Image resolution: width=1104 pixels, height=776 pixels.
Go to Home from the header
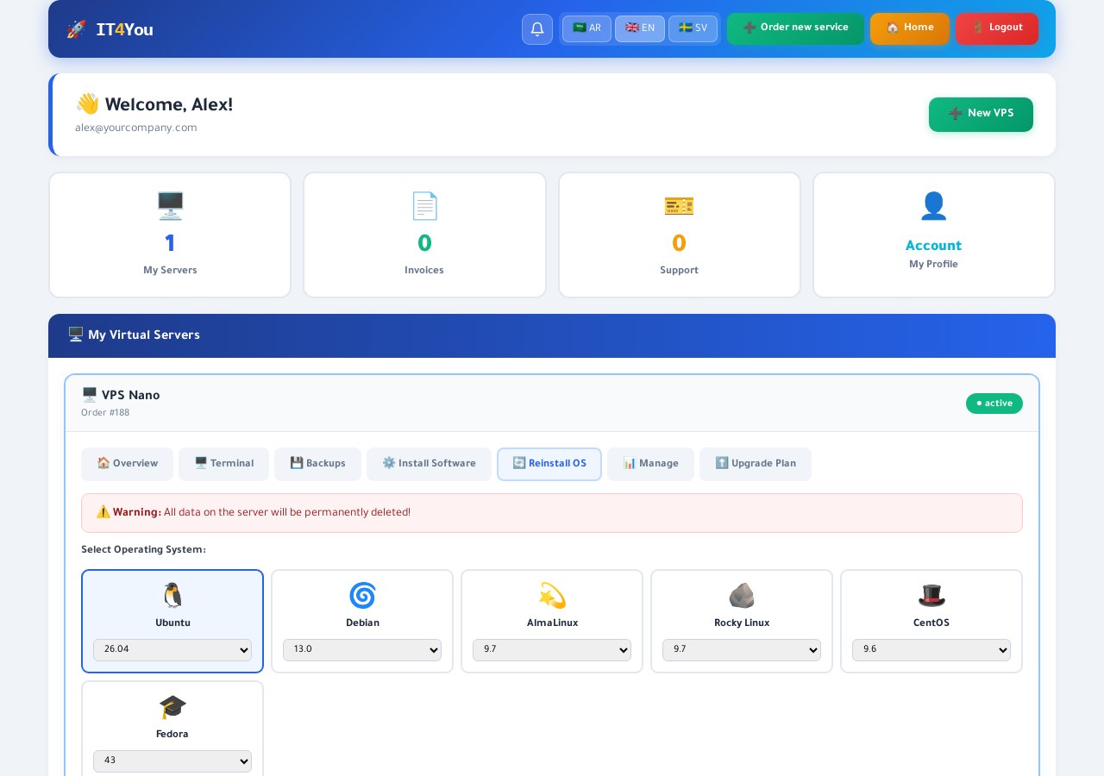pyautogui.click(x=910, y=28)
